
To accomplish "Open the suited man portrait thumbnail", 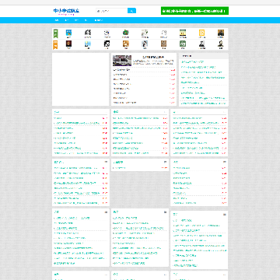I will pyautogui.click(x=201, y=44).
